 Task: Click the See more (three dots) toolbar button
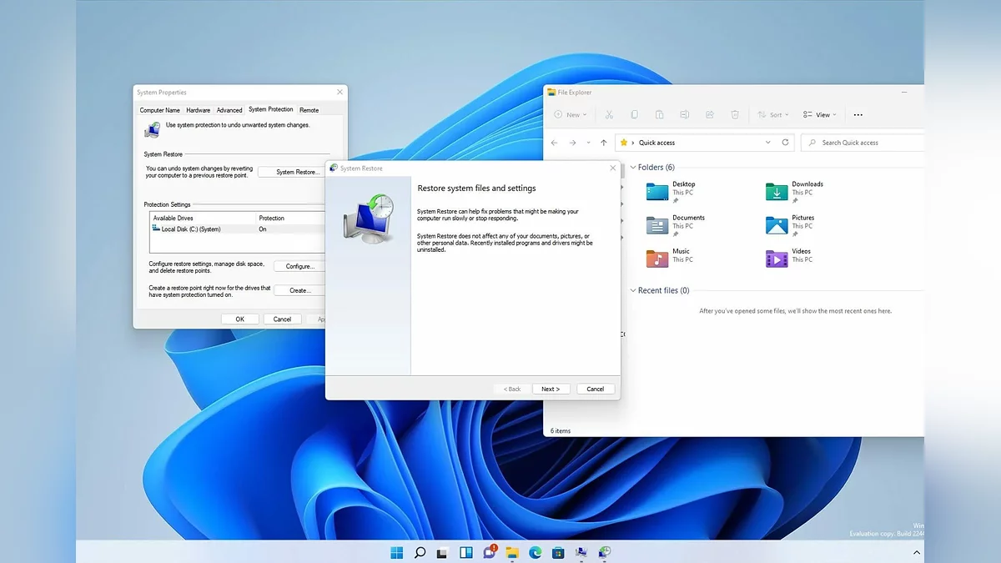[x=858, y=115]
